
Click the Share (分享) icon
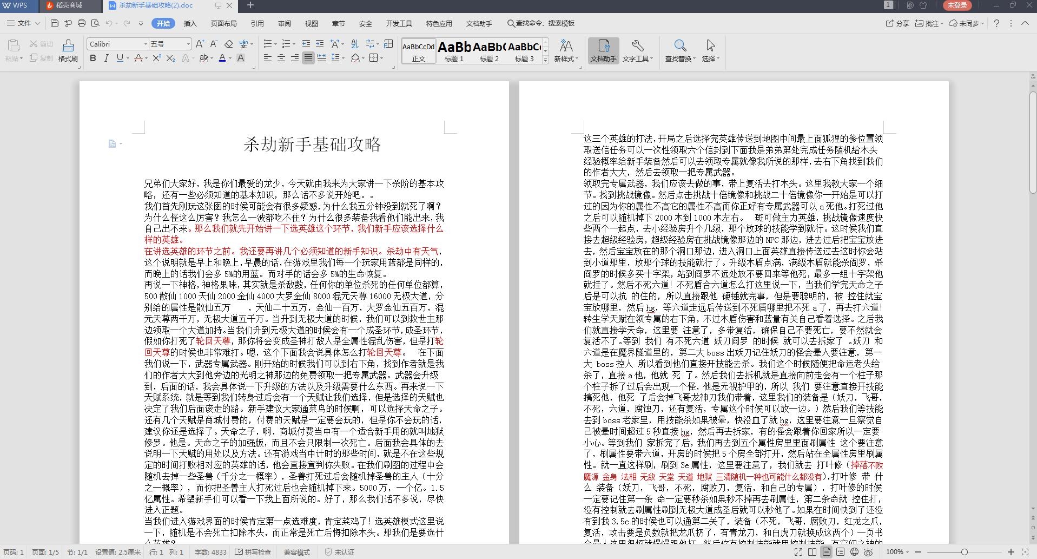[x=897, y=23]
